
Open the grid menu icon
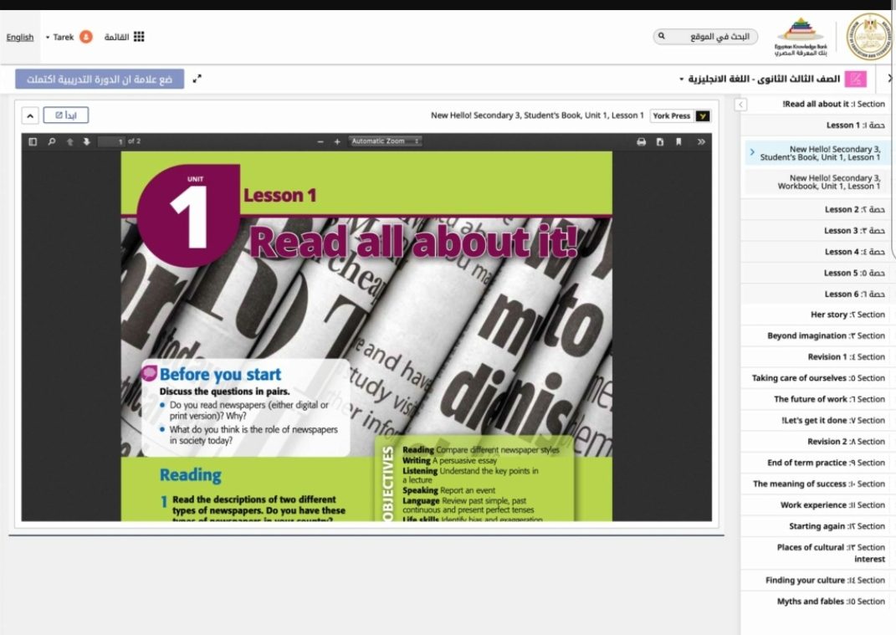[x=139, y=37]
